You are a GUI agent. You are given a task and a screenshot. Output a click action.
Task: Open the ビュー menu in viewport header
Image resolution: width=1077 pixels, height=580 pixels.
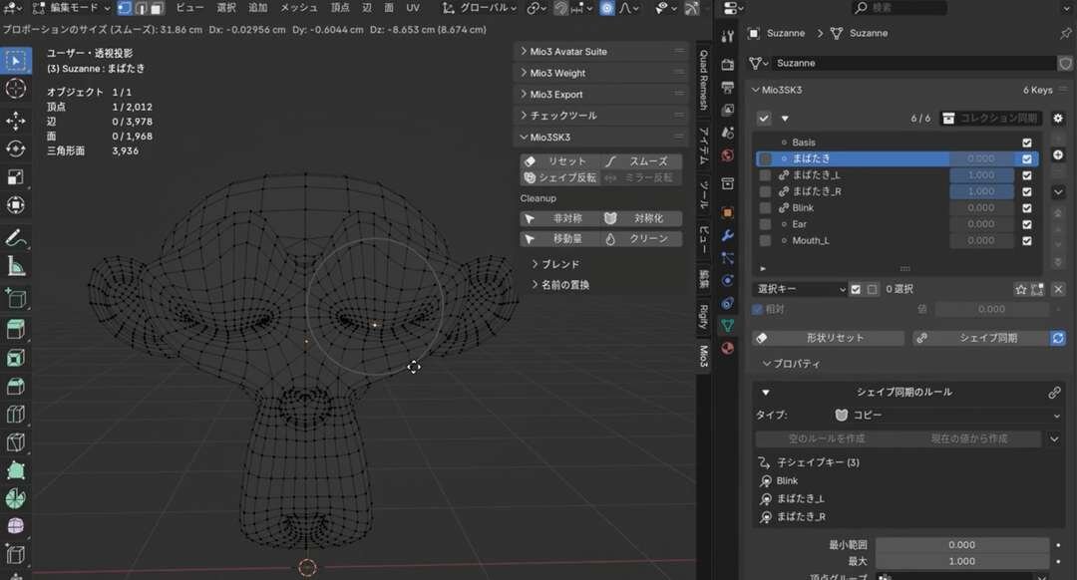189,8
